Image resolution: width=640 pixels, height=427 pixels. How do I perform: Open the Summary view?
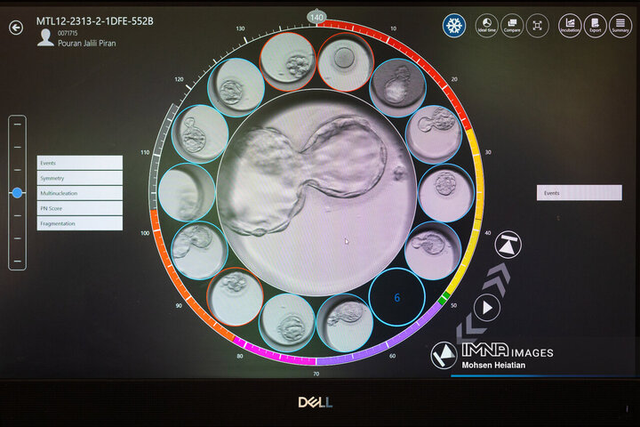tap(620, 26)
